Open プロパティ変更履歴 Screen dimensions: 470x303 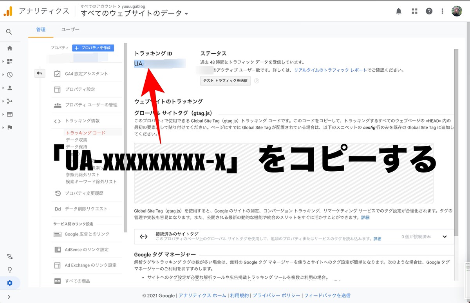click(x=84, y=193)
